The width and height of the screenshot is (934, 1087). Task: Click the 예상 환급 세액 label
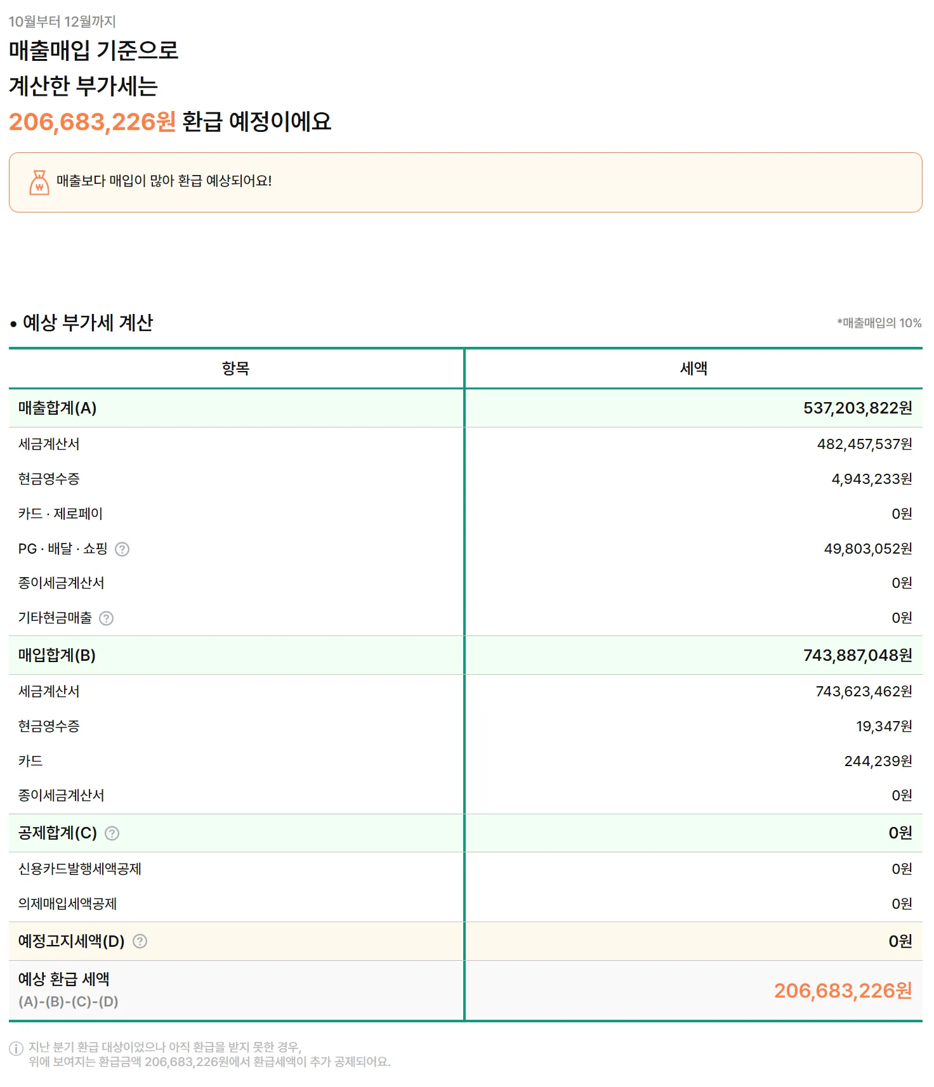tap(63, 979)
